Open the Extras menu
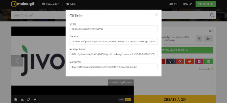The height and width of the screenshot is (103, 227). click(71, 4)
